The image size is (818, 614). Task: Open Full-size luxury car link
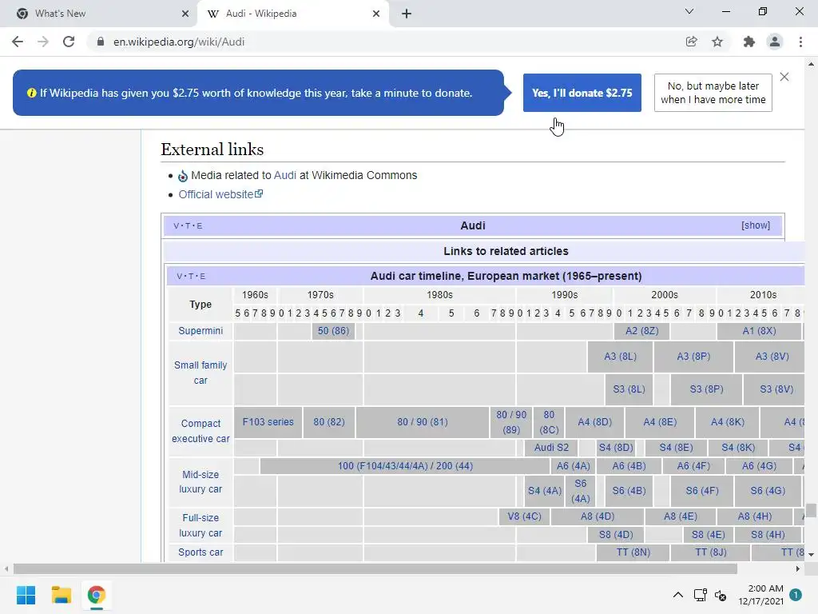point(201,525)
